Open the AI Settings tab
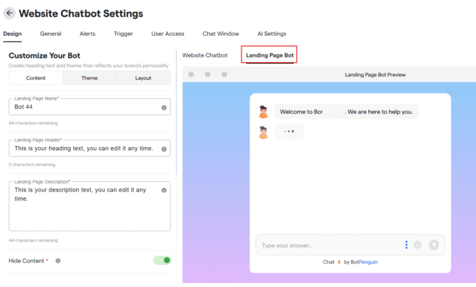This screenshot has height=287, width=476. 271,33
